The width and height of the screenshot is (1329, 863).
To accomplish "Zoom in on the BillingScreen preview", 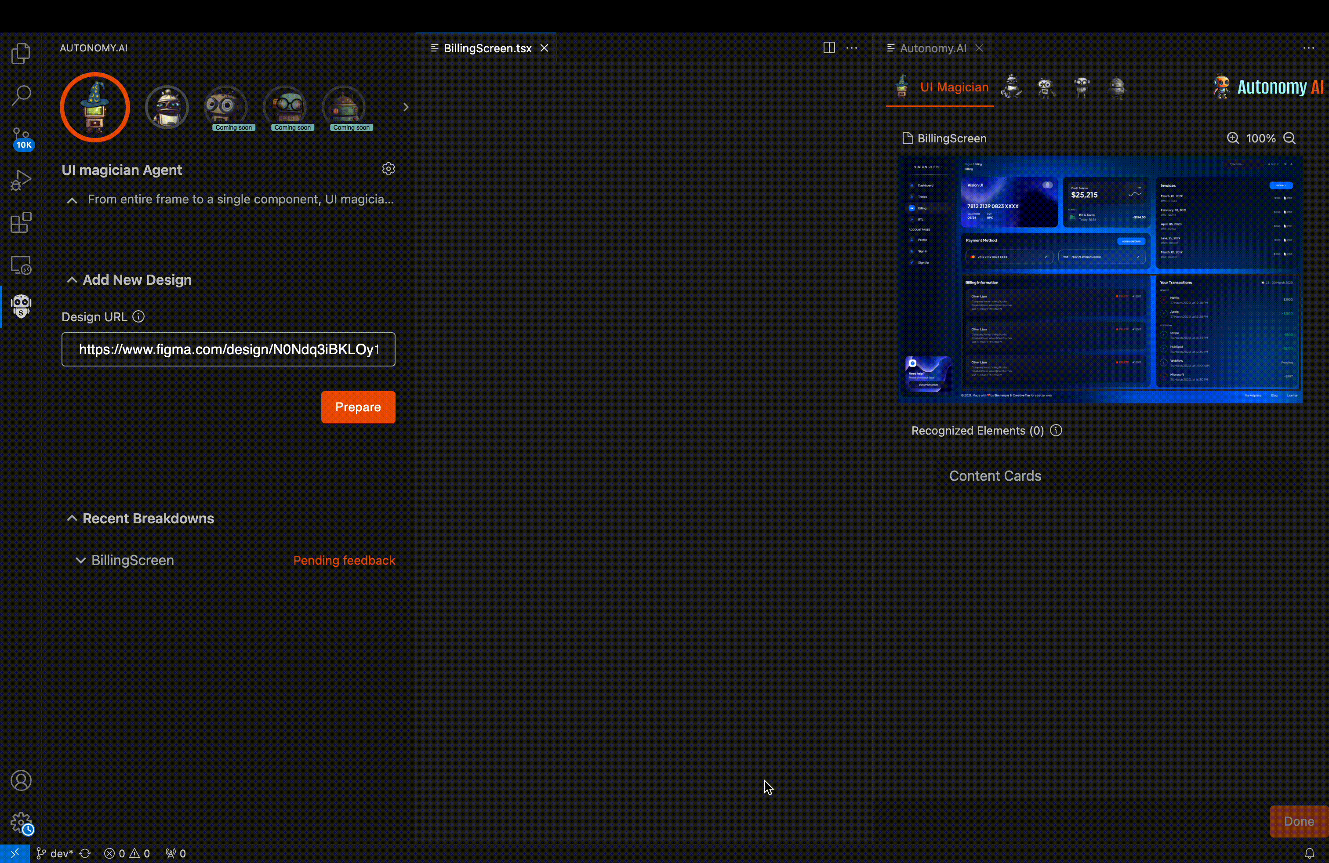I will [x=1232, y=138].
